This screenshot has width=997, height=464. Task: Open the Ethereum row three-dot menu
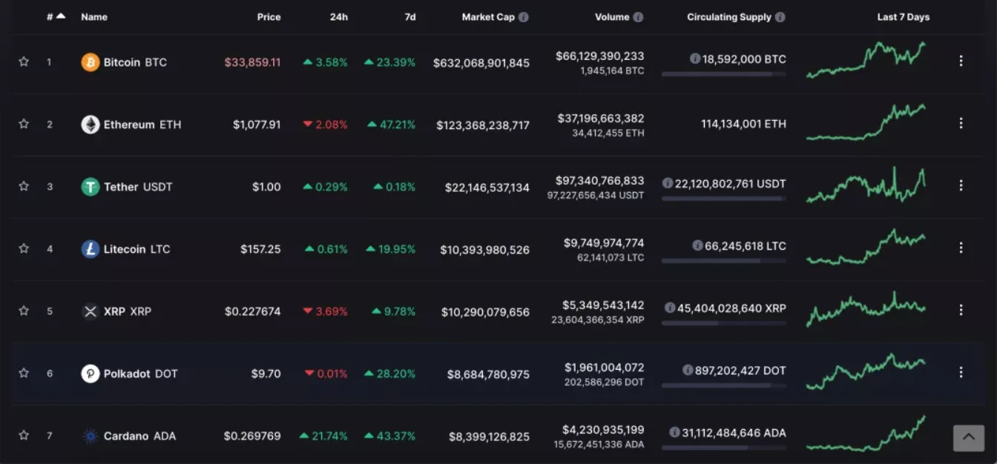(961, 124)
